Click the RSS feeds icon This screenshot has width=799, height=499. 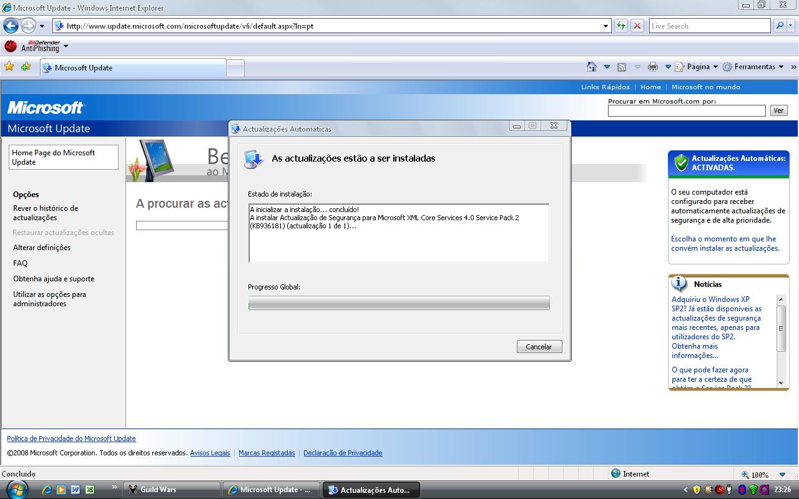pyautogui.click(x=622, y=67)
